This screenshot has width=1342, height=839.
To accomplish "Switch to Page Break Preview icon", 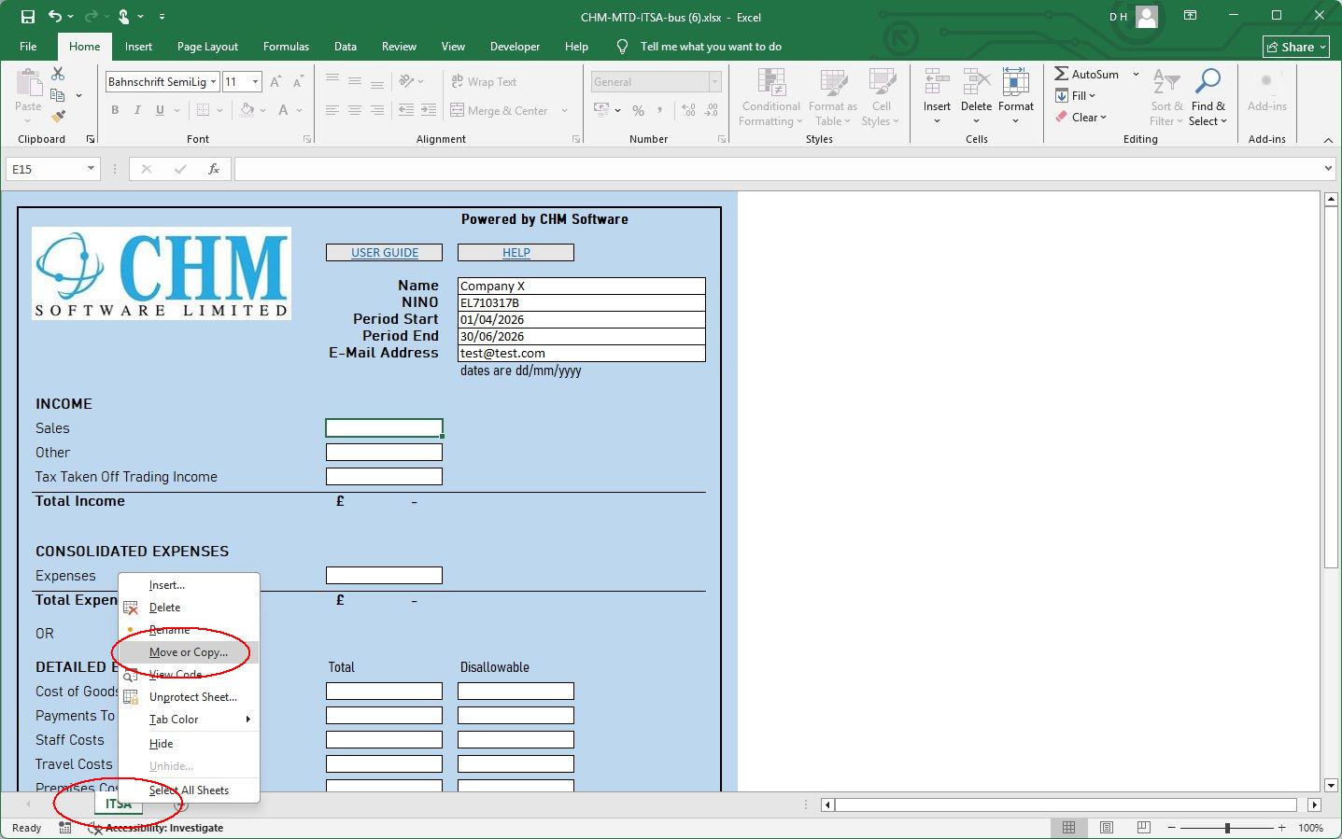I will pos(1144,828).
